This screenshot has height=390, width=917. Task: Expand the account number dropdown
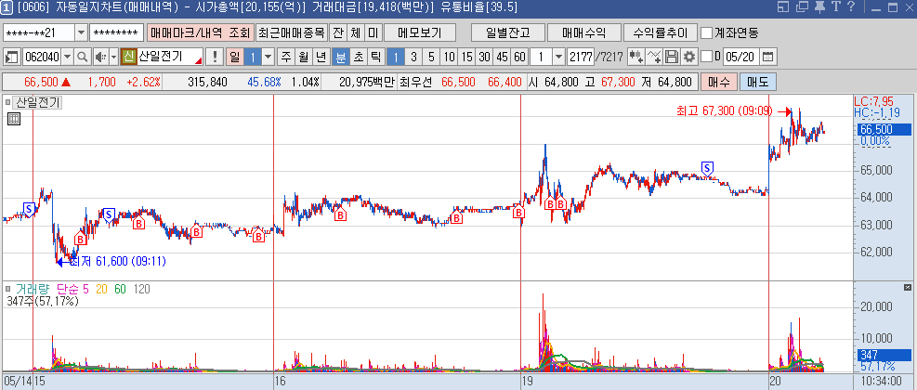point(81,32)
